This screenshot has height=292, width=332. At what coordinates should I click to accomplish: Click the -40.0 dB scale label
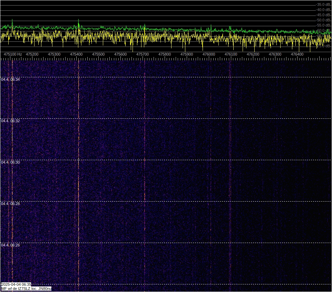pyautogui.click(x=323, y=10)
